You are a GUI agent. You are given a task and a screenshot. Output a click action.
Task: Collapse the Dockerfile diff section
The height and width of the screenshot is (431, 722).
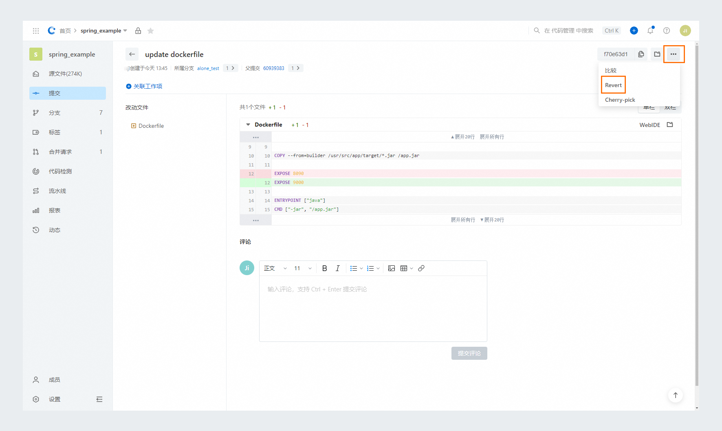click(x=248, y=125)
